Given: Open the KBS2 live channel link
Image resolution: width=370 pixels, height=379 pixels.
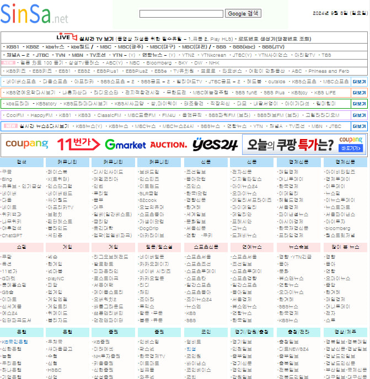Looking at the screenshot, I should (33, 47).
